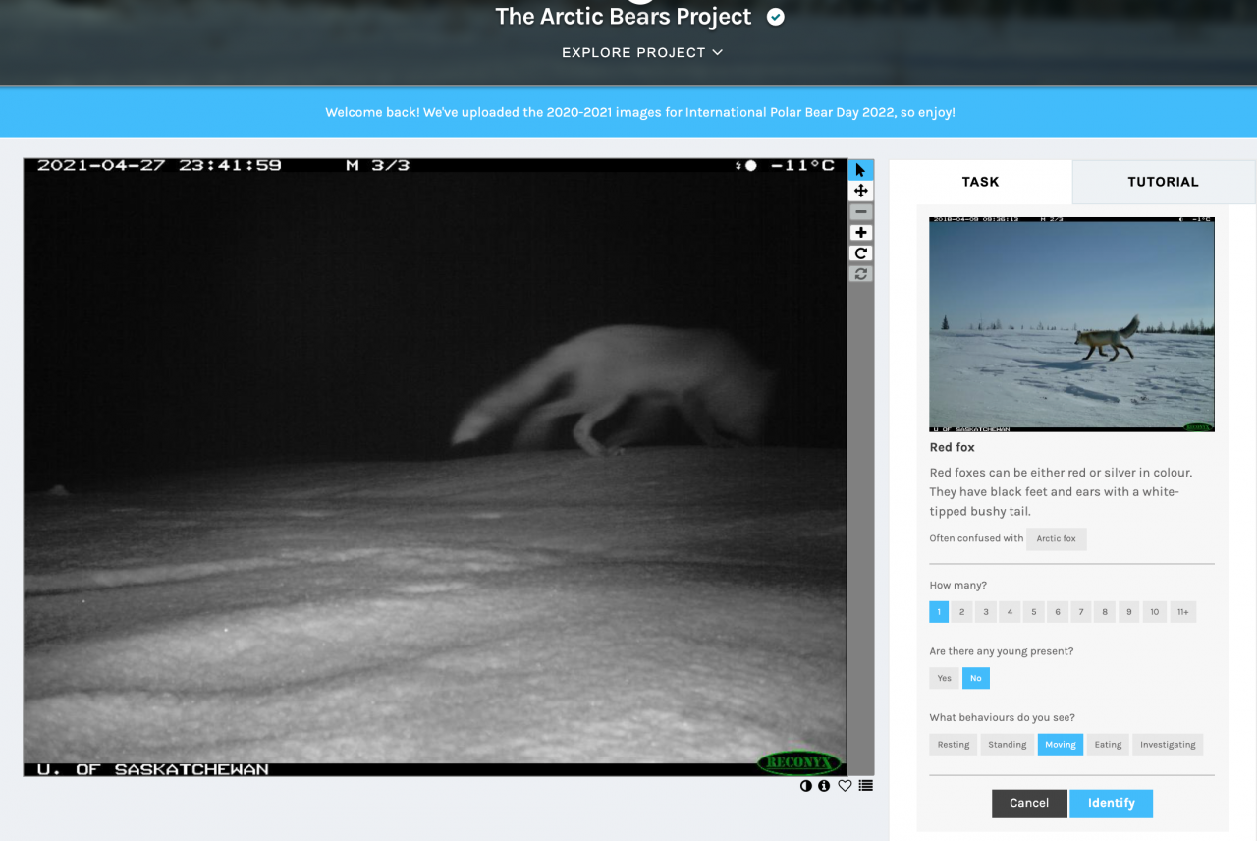The width and height of the screenshot is (1257, 841).
Task: Rotate the subject image clockwise
Action: click(x=860, y=252)
